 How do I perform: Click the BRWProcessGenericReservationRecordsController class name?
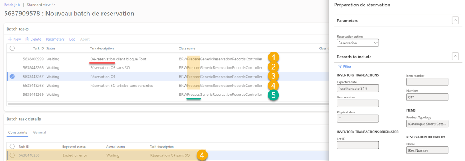tap(220, 94)
